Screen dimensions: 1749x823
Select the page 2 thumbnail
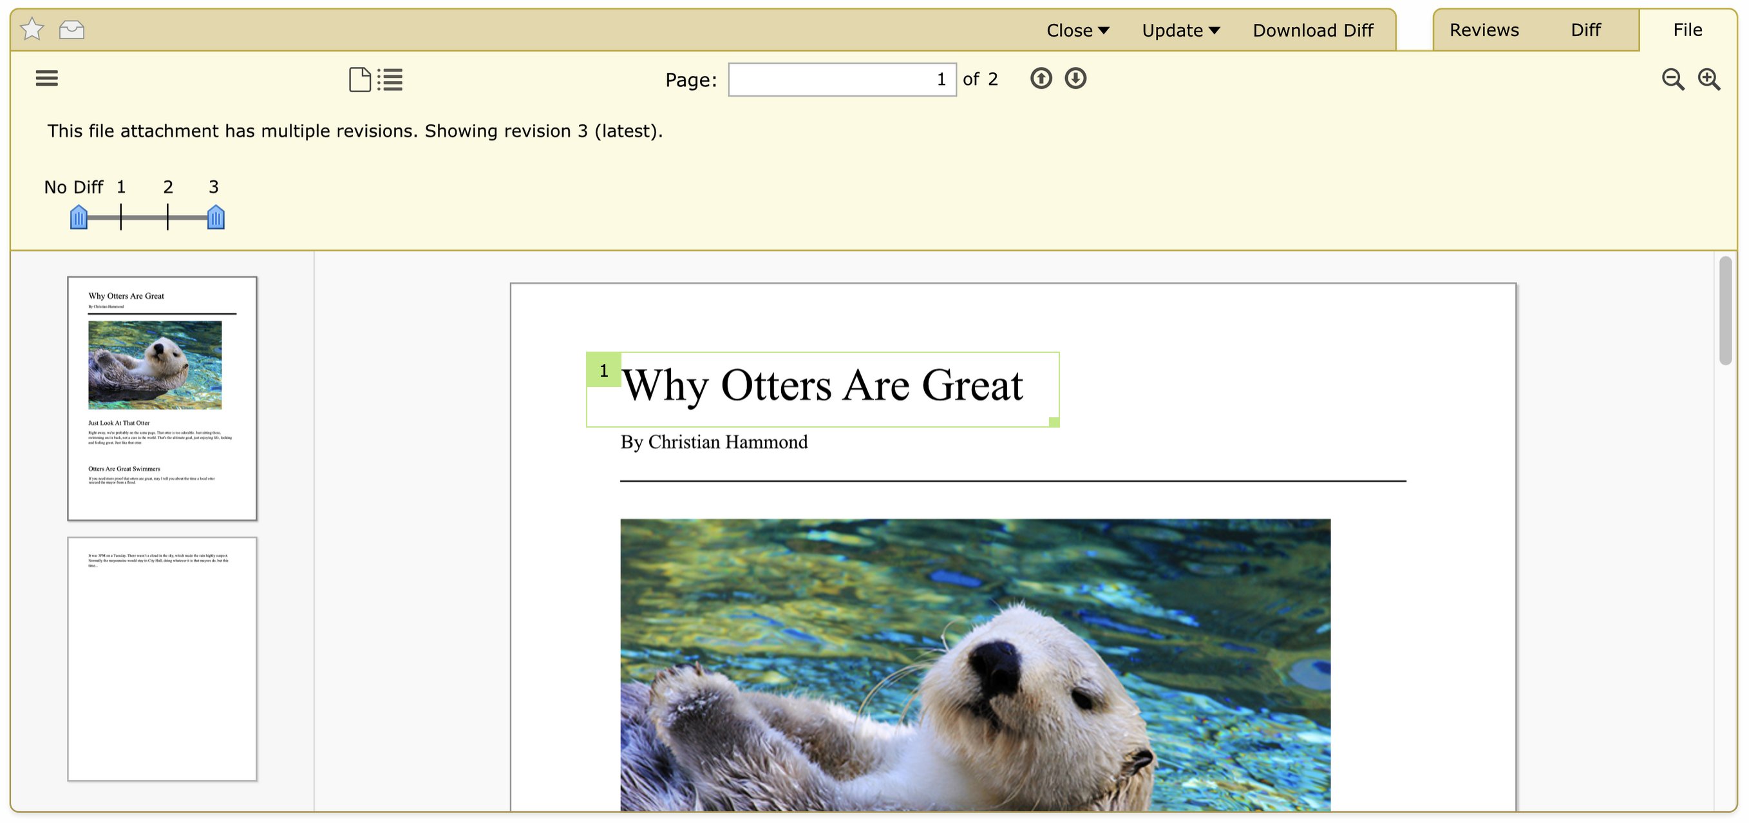click(x=162, y=658)
